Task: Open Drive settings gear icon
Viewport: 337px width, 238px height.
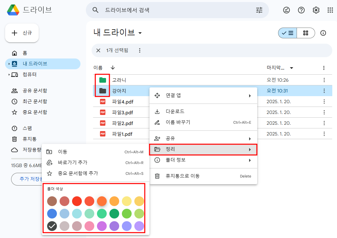Action: click(316, 10)
